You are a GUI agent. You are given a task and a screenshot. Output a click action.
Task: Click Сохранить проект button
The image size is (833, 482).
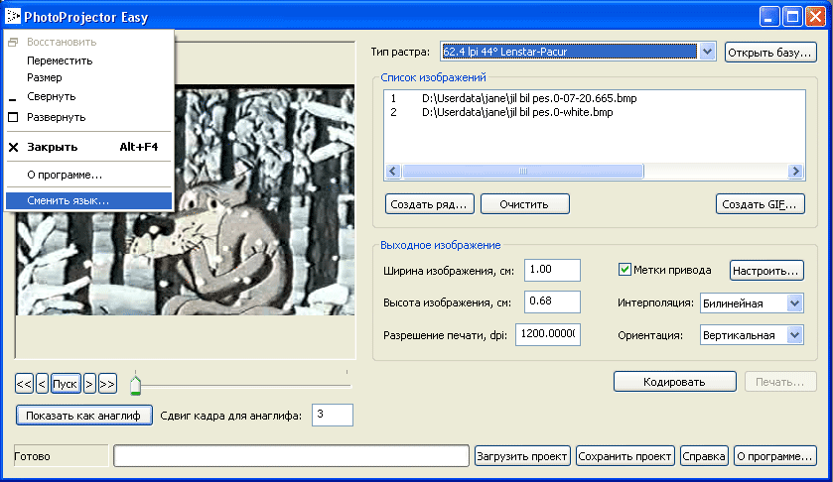(x=625, y=456)
